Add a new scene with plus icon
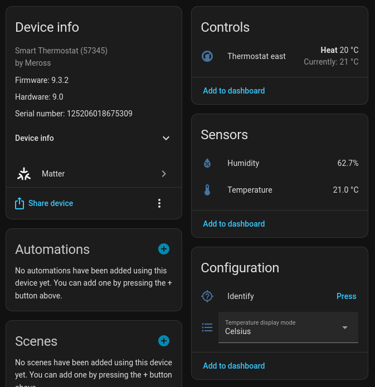This screenshot has width=375, height=387. pos(164,341)
